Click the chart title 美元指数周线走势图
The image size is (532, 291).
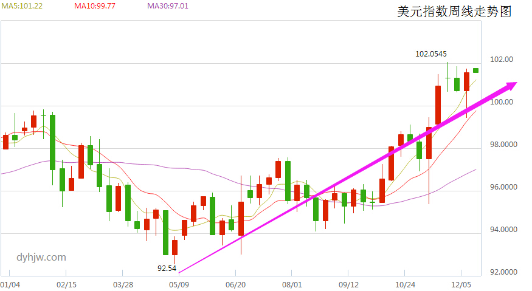click(x=454, y=12)
